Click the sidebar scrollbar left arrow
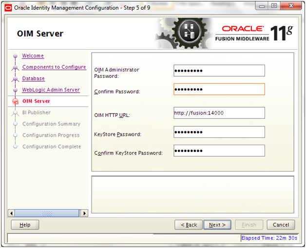The image size is (306, 248). [11, 213]
